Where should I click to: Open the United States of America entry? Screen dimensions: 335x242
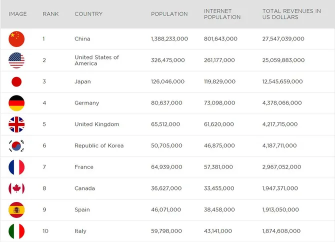(96, 60)
